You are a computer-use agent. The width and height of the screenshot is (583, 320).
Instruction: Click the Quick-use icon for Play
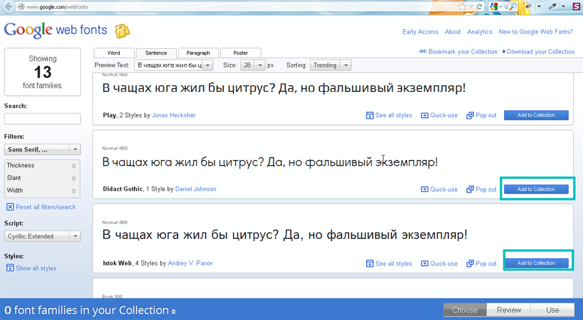[x=424, y=115]
